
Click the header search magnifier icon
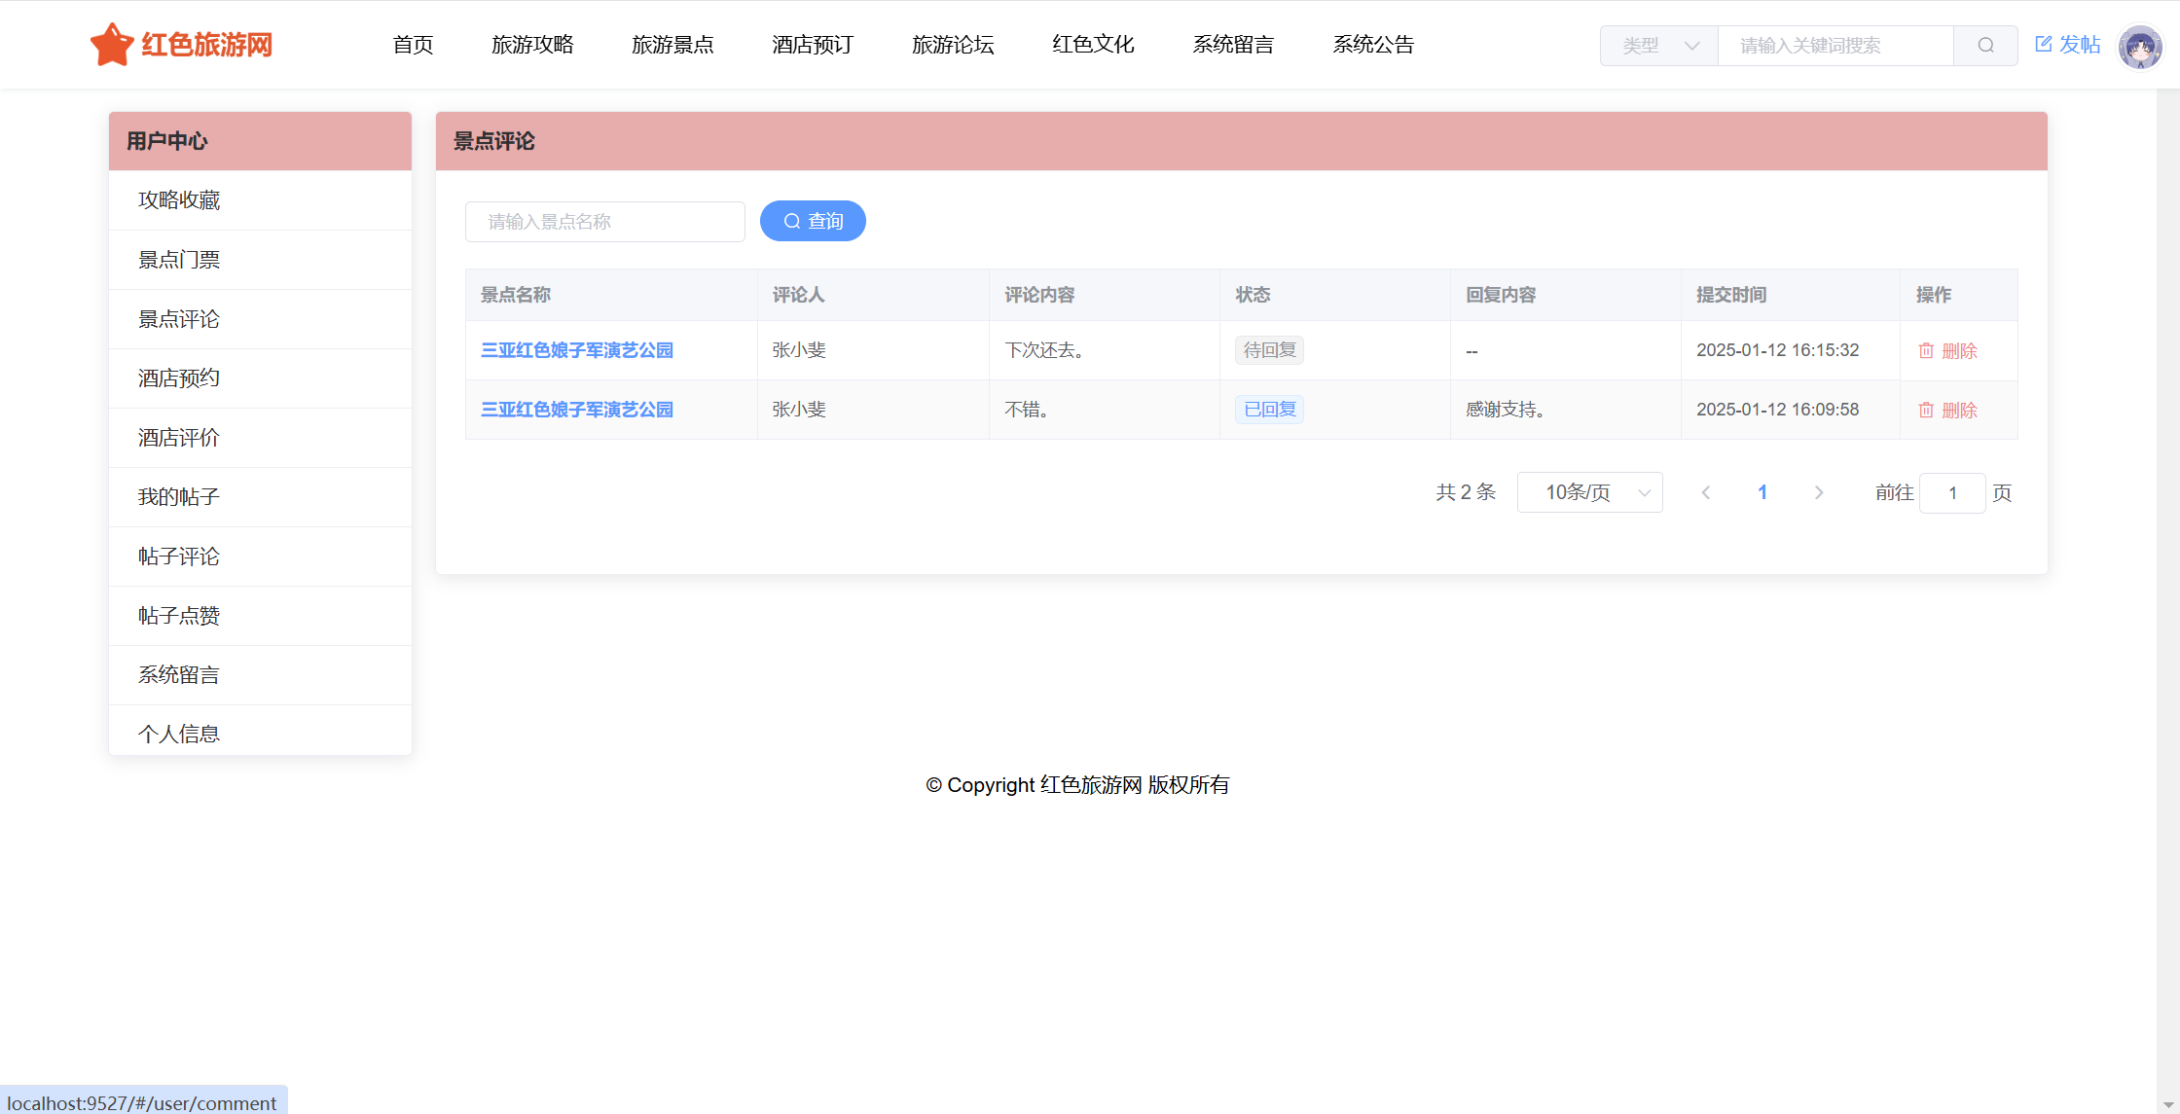(x=1985, y=46)
